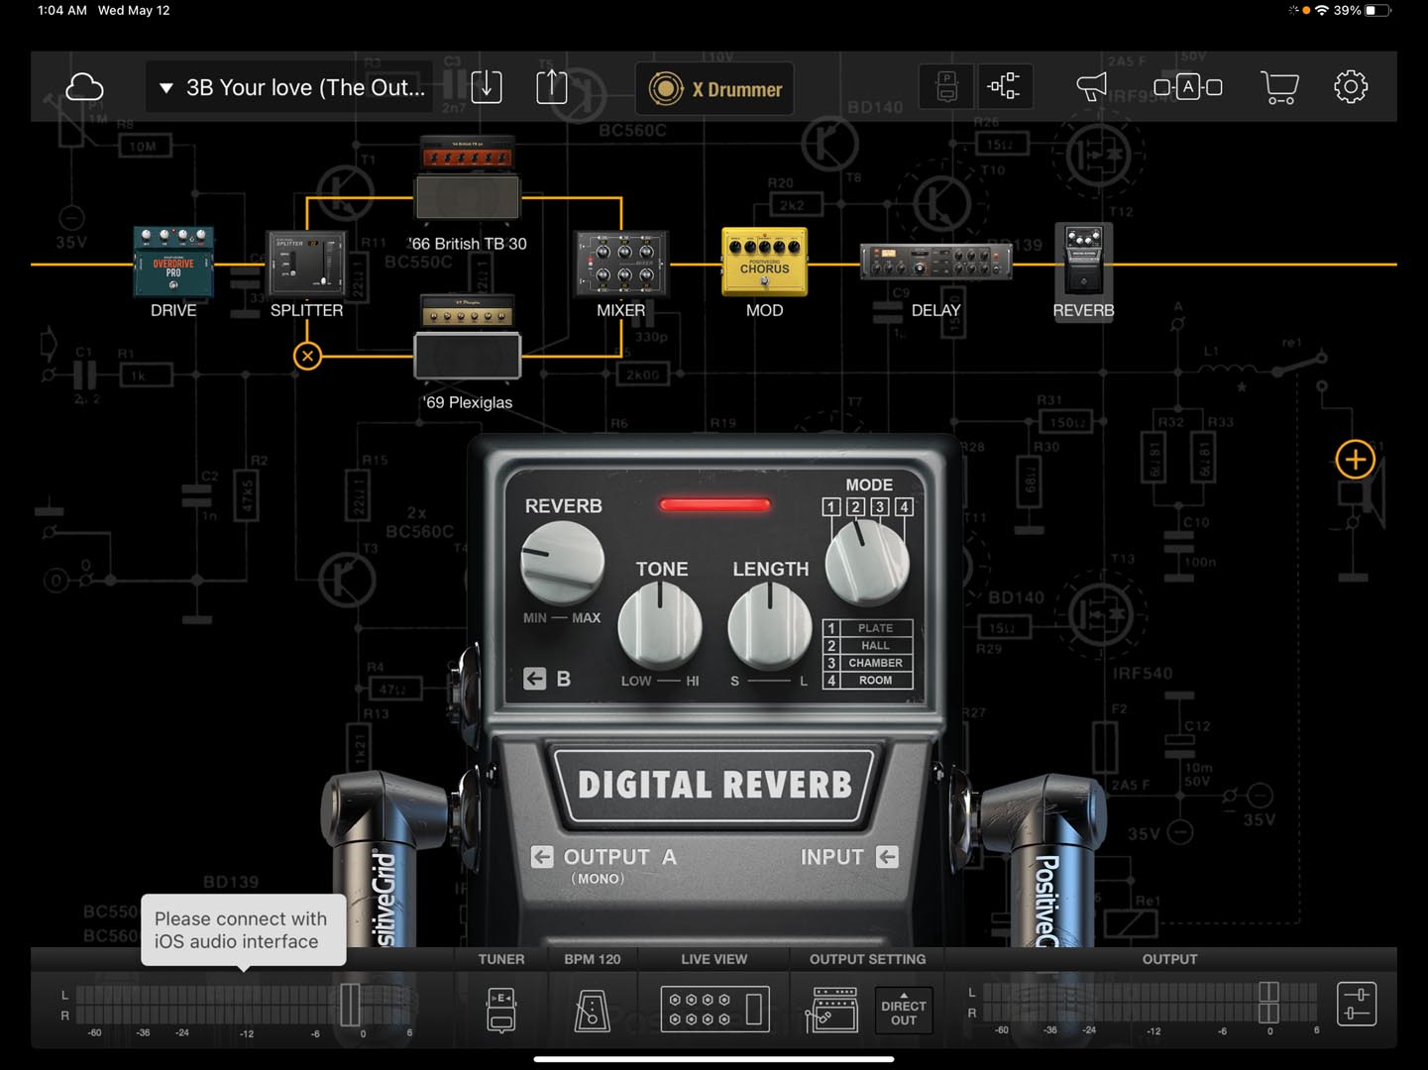Select mode number 4 box
The height and width of the screenshot is (1070, 1428).
click(x=903, y=507)
